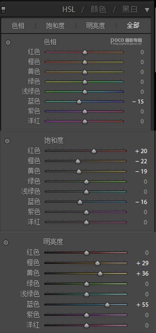Switch to the 饱和度 tab

tap(55, 26)
